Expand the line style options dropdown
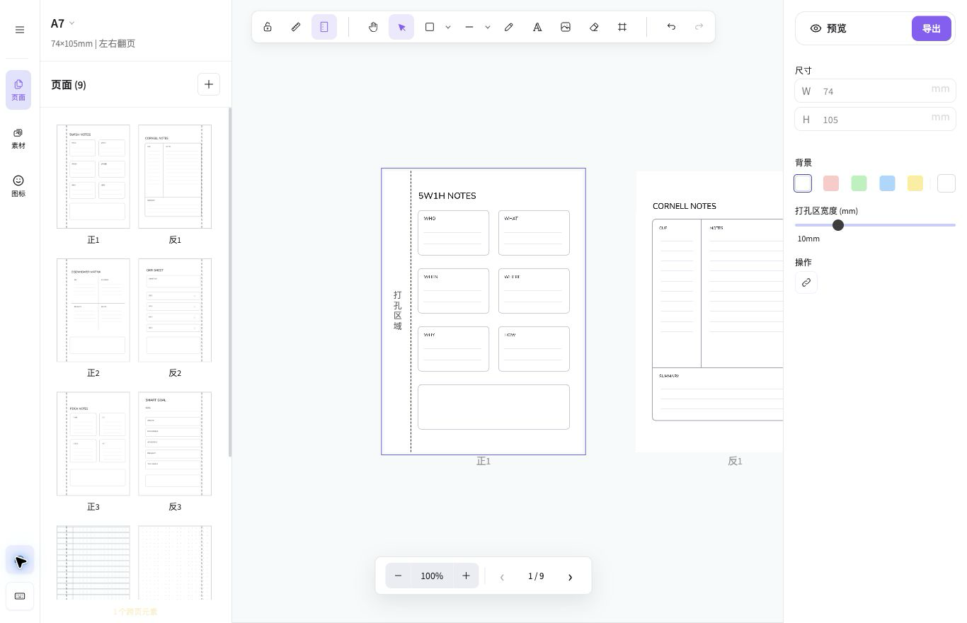967x623 pixels. [488, 27]
